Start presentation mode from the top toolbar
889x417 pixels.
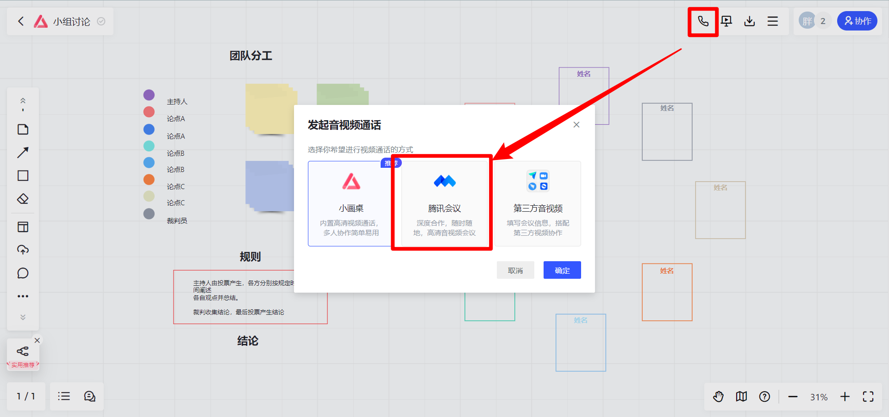click(x=726, y=21)
